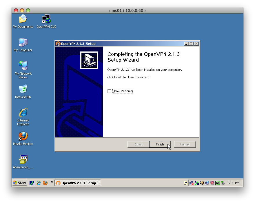The image size is (255, 203).
Task: Click Finish to close the wizard
Action: point(160,144)
